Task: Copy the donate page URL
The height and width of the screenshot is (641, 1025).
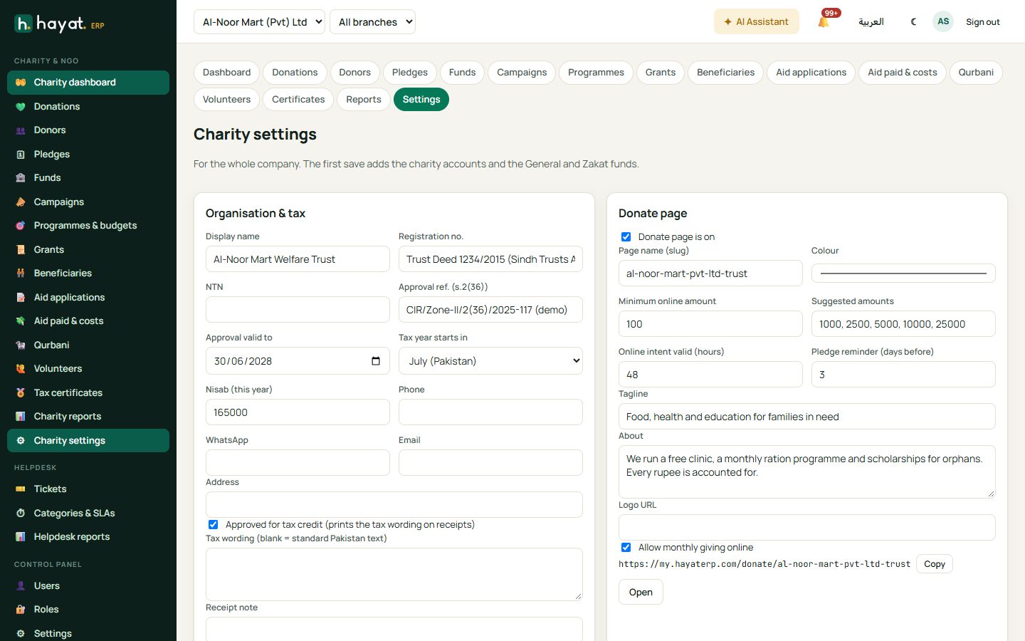Action: click(935, 564)
